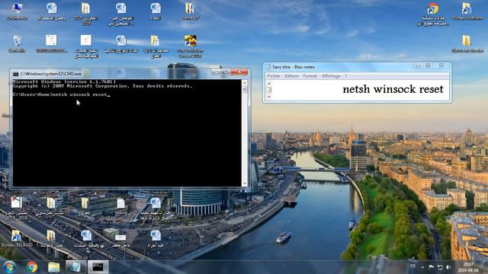Click the CMD scrollbar up arrow
488x274 pixels.
(244, 83)
